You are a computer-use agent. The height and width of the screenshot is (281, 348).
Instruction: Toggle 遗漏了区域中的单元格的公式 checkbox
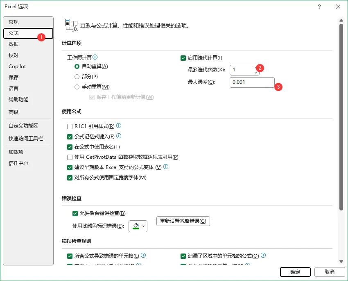[x=183, y=256]
